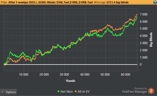The width and height of the screenshot is (157, 96).
Task: Click the filter date text in the header
Action: [27, 2]
